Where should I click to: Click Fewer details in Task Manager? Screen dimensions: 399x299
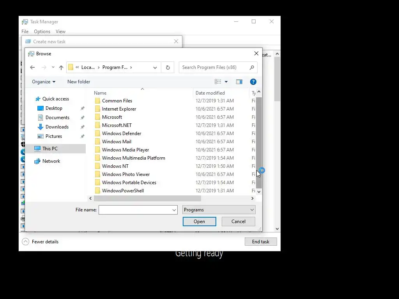click(x=40, y=241)
